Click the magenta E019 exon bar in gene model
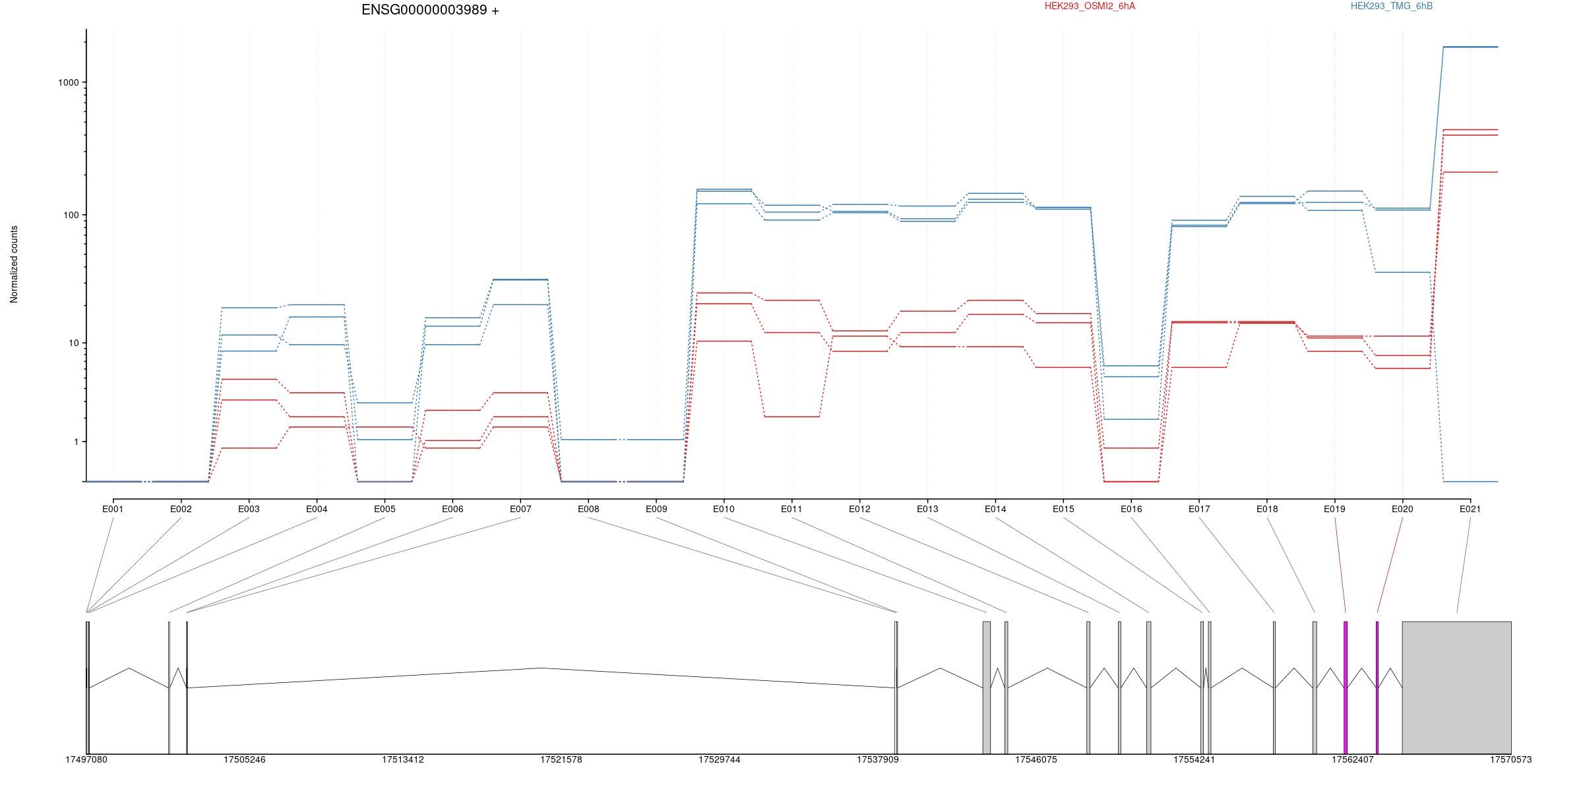 1346,688
